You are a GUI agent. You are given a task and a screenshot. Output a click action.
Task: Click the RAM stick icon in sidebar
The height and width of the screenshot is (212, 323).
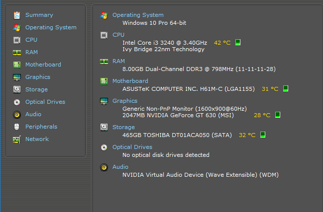(x=17, y=53)
